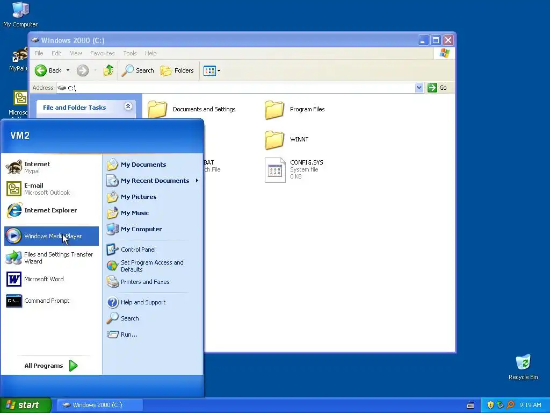Screen dimensions: 550x413
Task: Select Recycle Bin desktop icon
Action: tap(523, 367)
